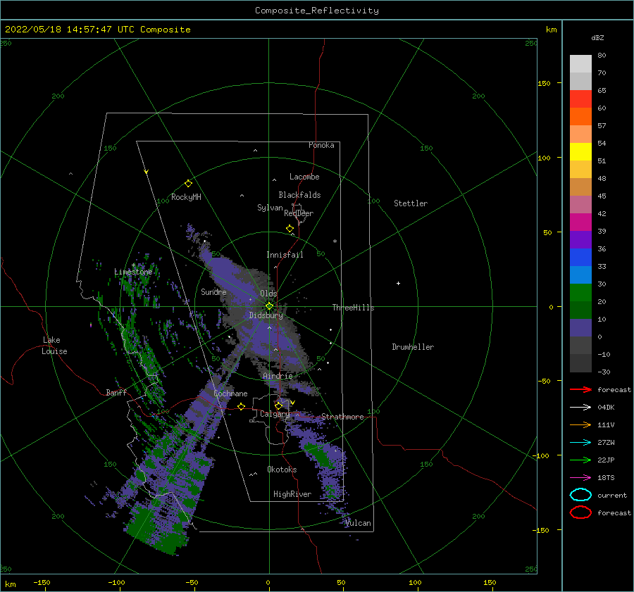Viewport: 634px width, 592px height.
Task: Select the orange 111V arrow legend icon
Action: tap(580, 424)
